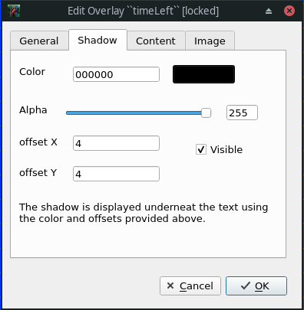Select the Shadow tab

click(x=97, y=40)
